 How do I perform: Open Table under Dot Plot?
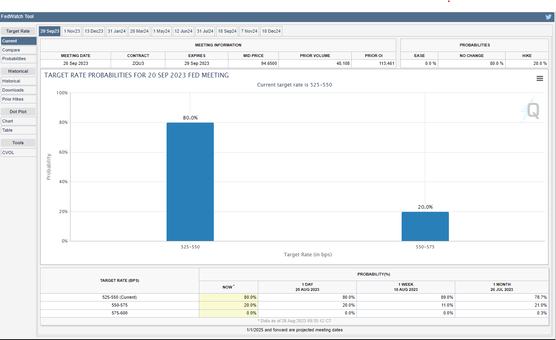click(18, 130)
